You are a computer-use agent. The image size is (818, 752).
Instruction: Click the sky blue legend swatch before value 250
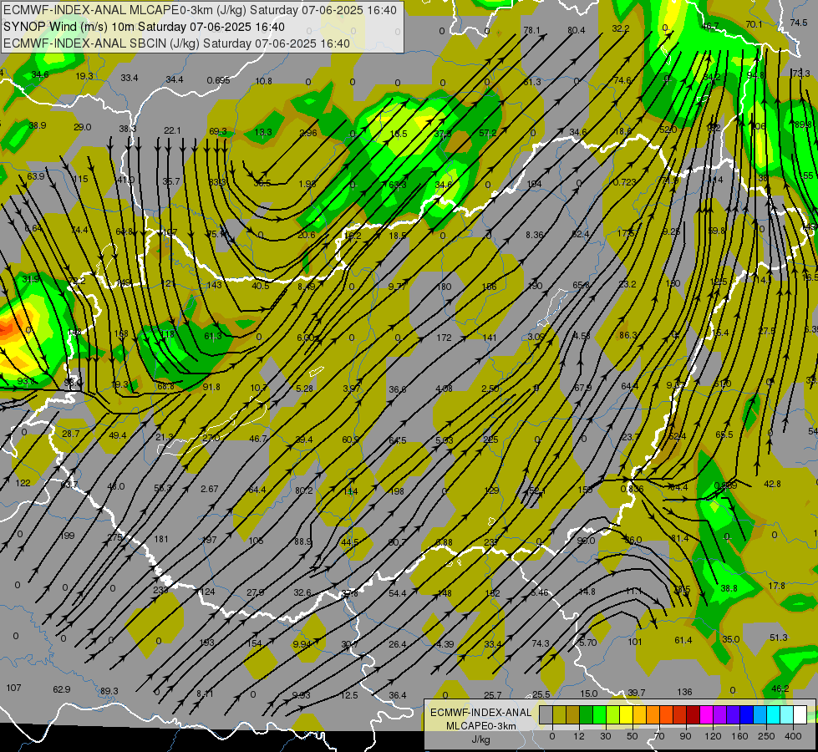pos(760,714)
